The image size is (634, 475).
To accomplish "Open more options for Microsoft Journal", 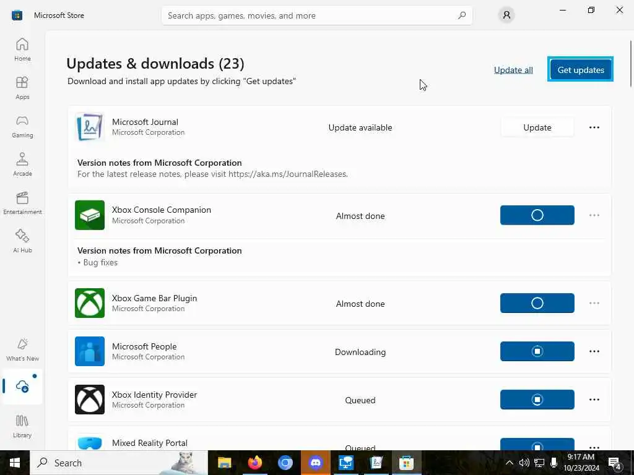I will click(594, 127).
